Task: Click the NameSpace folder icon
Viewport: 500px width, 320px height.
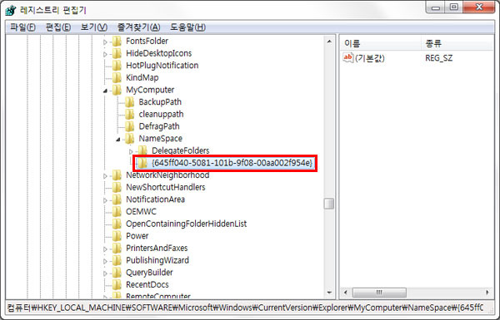Action: (x=129, y=139)
